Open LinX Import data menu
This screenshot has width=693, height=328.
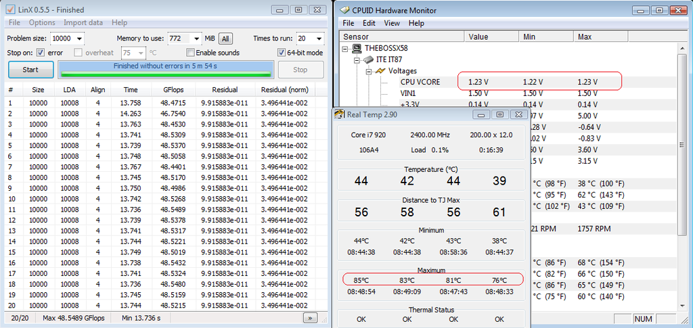[83, 22]
